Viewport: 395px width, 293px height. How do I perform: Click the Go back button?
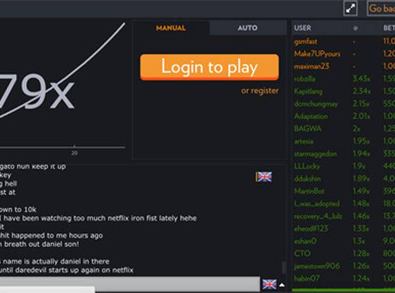[381, 8]
